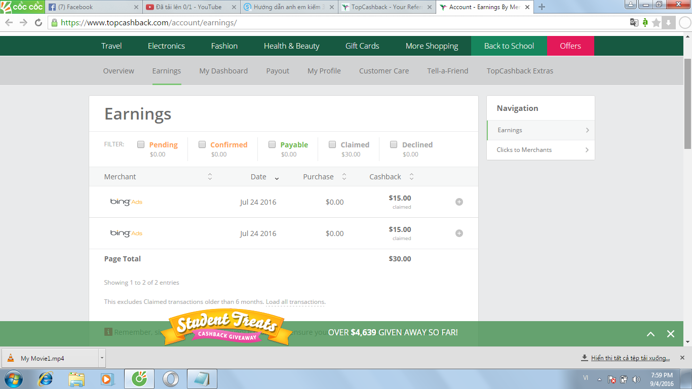Open the Health & Beauty category menu

click(x=292, y=46)
